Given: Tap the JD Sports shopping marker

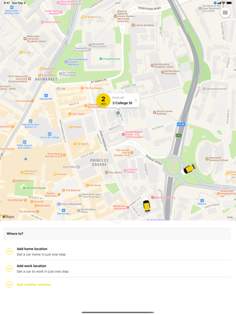Looking at the screenshot, I should tap(75, 144).
